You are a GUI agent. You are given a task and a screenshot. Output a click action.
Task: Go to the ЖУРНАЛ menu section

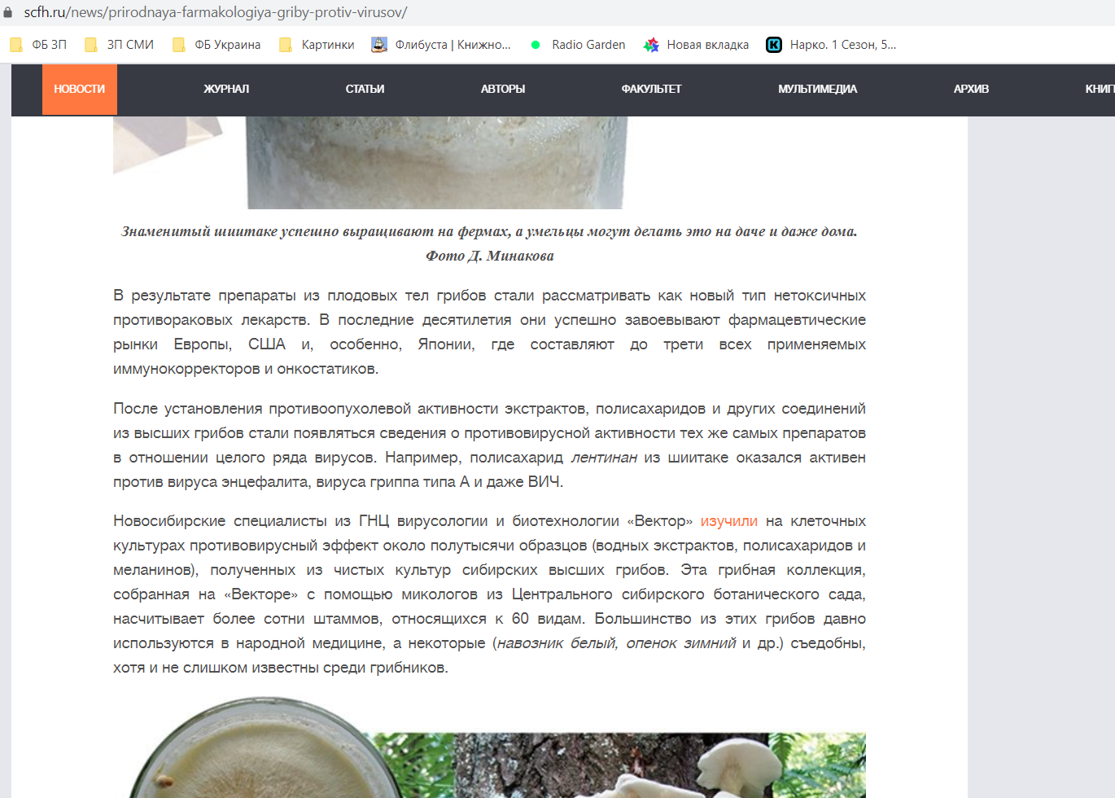(226, 90)
